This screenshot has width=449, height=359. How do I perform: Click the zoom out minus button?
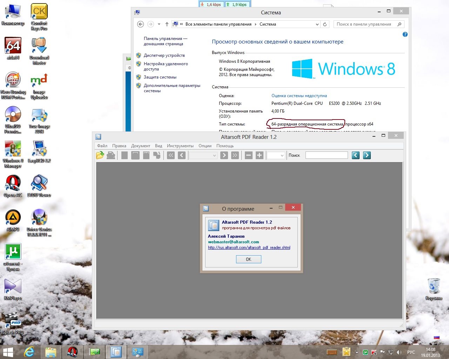point(248,155)
